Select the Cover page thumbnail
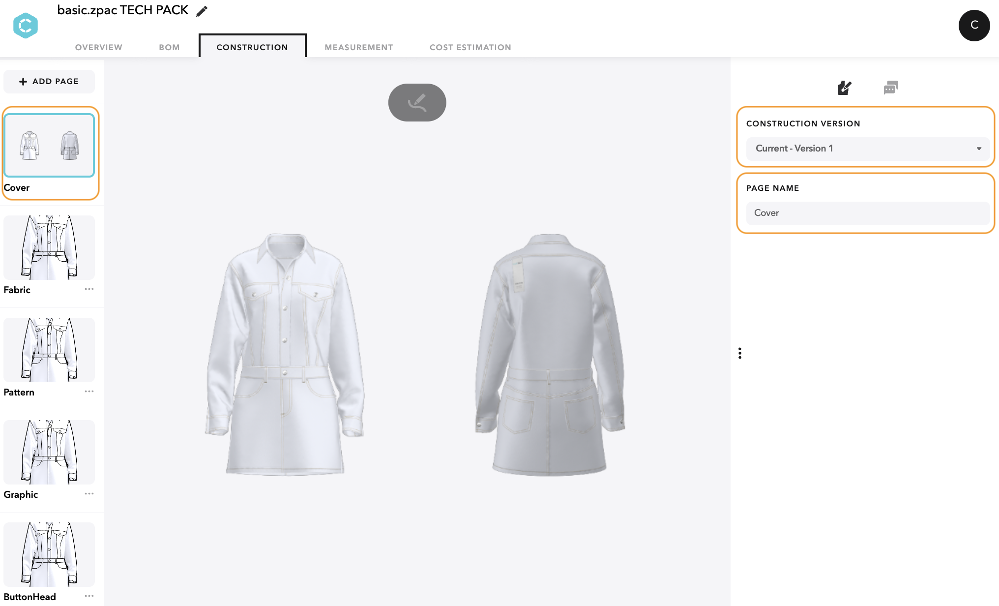 pyautogui.click(x=49, y=145)
